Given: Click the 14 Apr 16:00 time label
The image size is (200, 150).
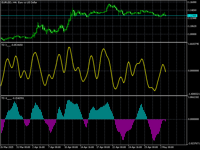Looking at the screenshot, I should click(x=87, y=147).
